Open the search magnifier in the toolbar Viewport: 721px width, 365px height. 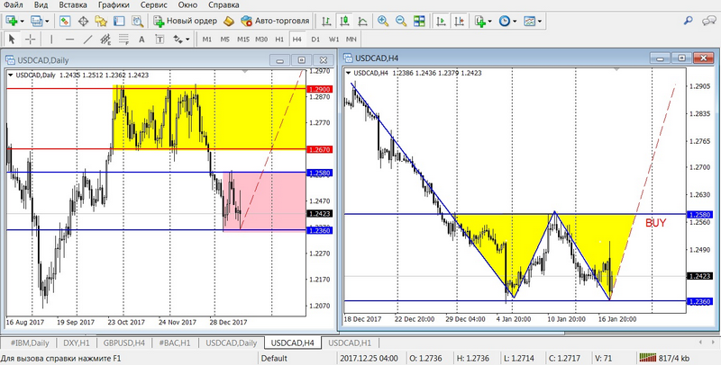click(x=135, y=21)
